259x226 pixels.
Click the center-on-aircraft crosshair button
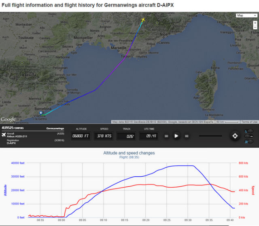[235, 136]
